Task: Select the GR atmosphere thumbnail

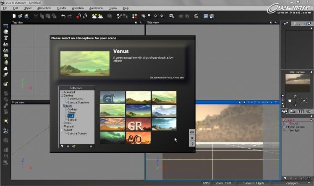Action: point(138,124)
